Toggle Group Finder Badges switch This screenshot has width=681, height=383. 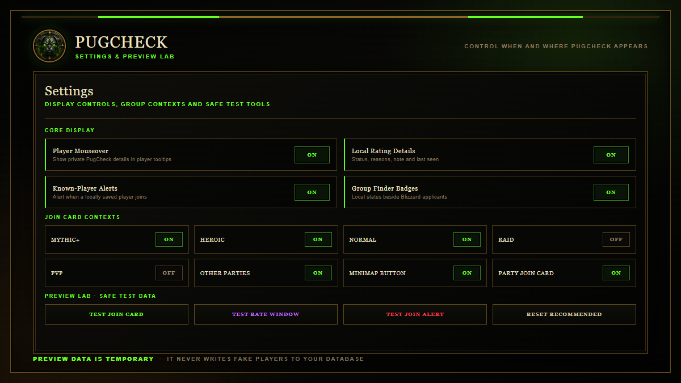pos(611,192)
